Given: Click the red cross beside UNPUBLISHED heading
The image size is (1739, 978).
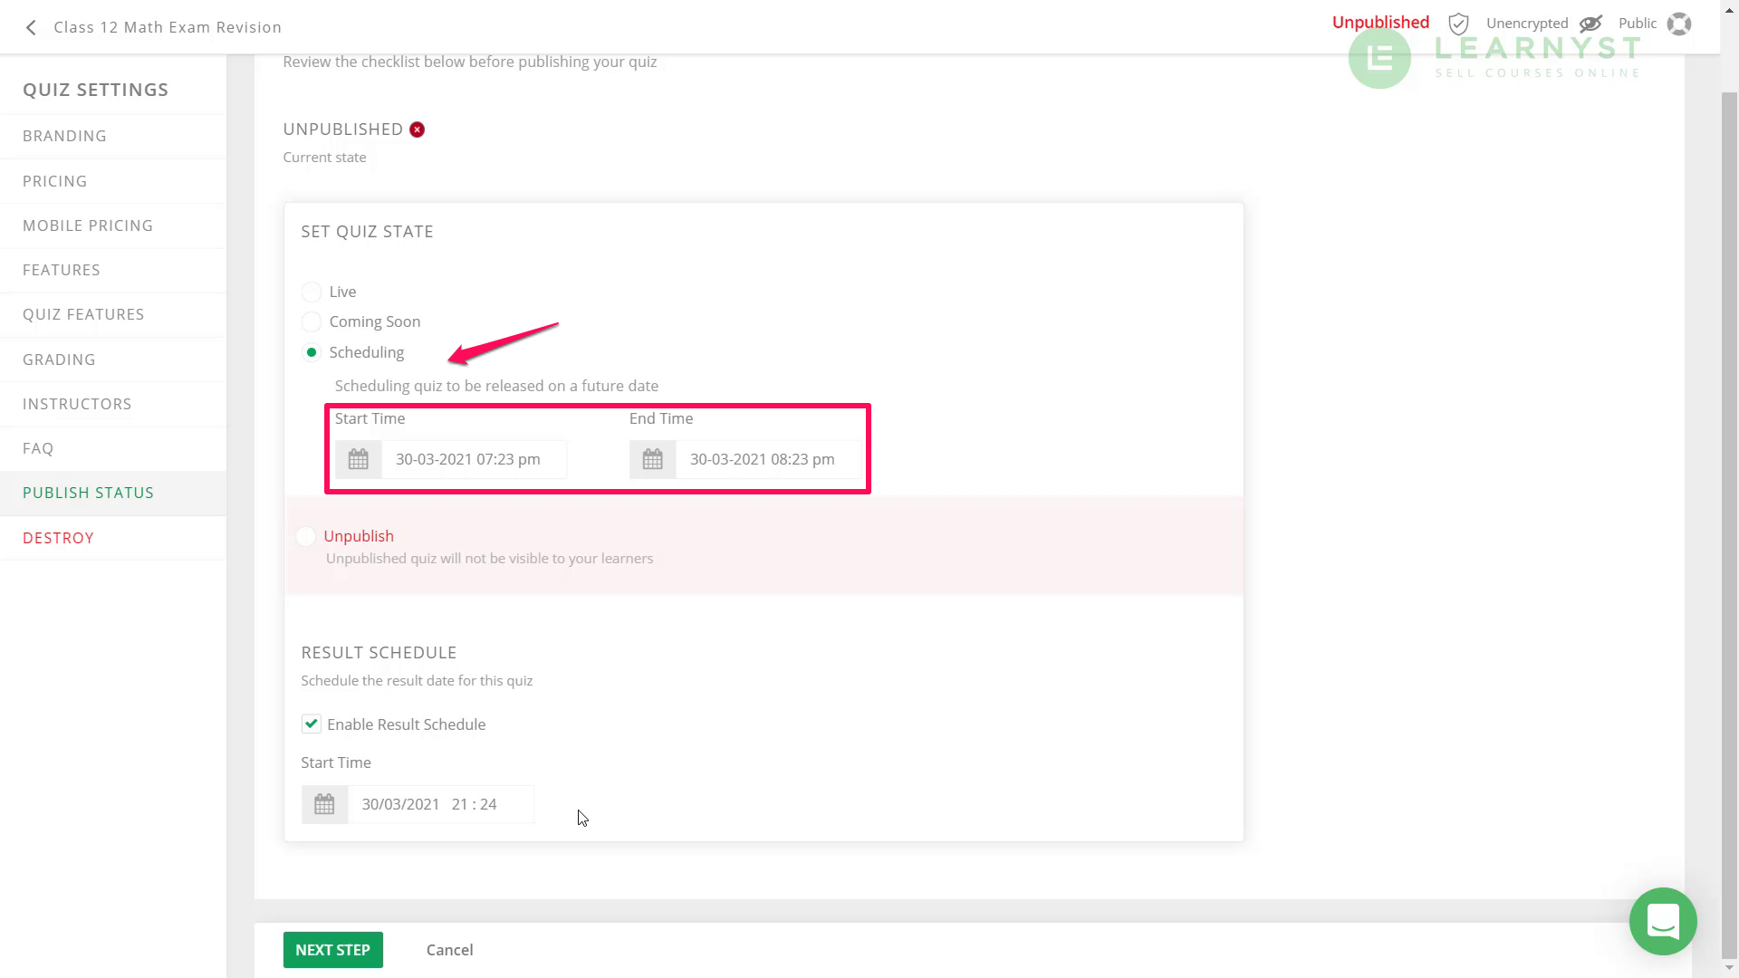Looking at the screenshot, I should coord(417,129).
